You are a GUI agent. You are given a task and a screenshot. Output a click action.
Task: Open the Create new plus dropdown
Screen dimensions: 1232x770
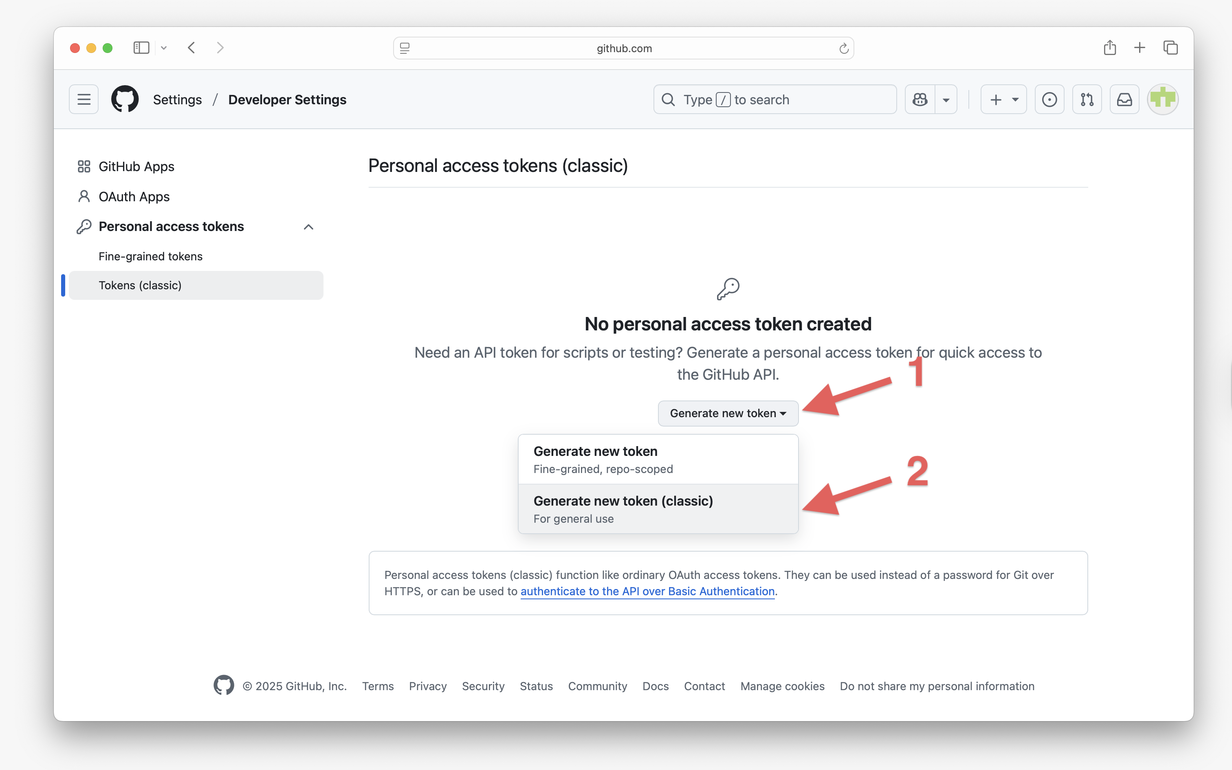[1003, 99]
